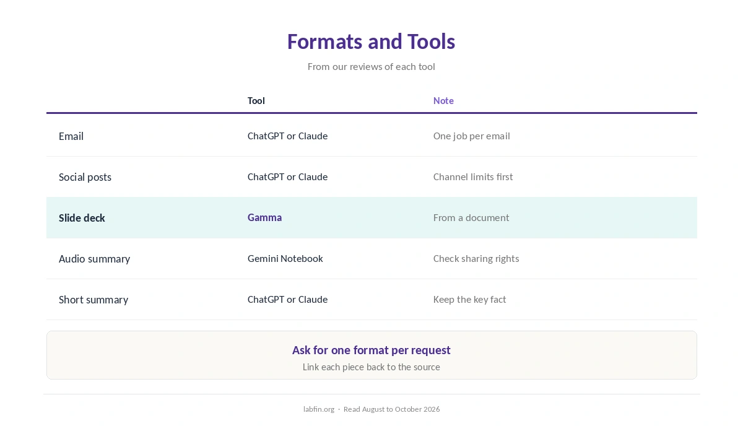743x426 pixels.
Task: Click the "Note" column header
Action: [x=443, y=100]
